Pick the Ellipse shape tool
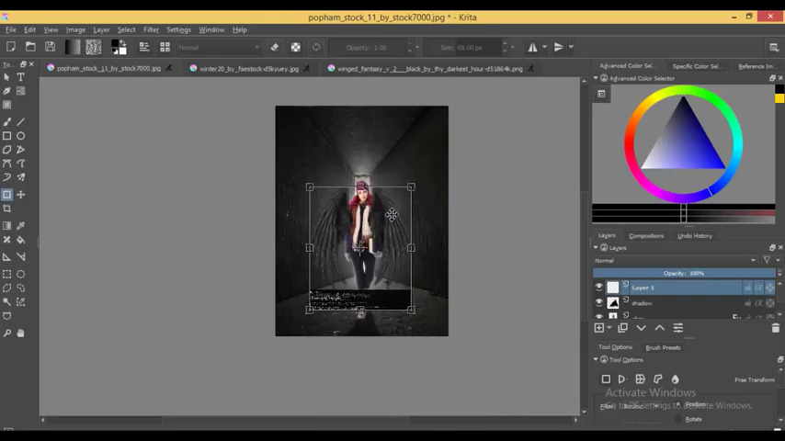Viewport: 785px width, 441px height. [x=20, y=135]
